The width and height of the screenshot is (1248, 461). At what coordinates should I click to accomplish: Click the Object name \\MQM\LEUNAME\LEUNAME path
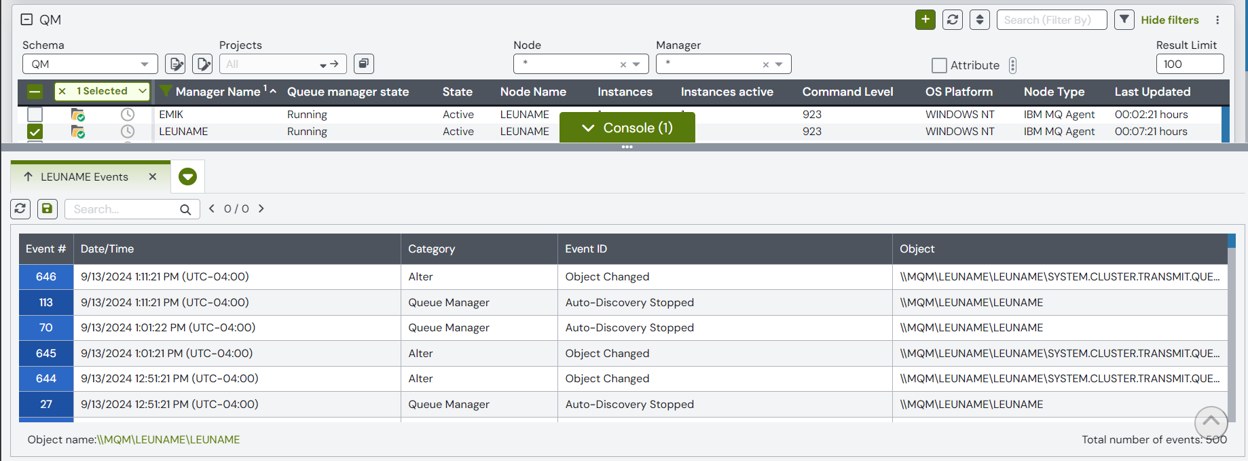click(x=168, y=439)
